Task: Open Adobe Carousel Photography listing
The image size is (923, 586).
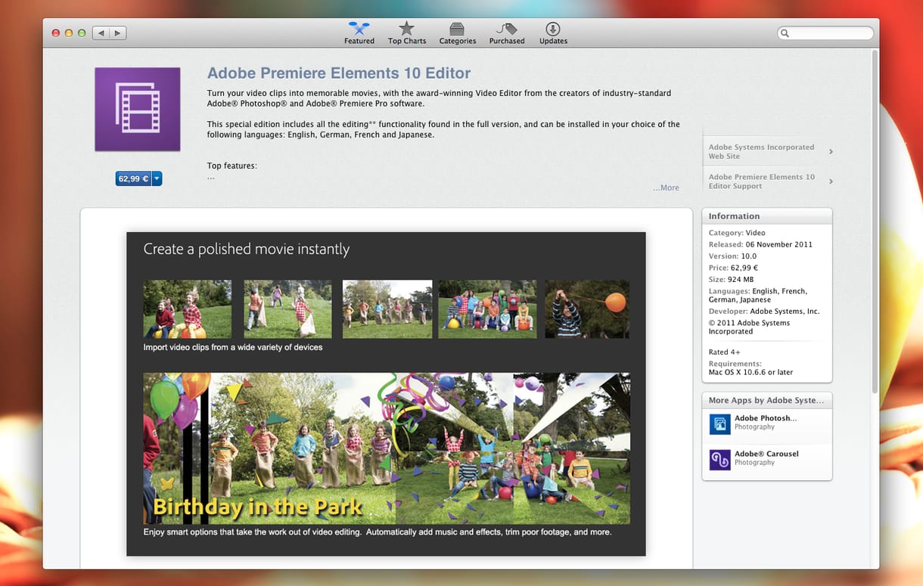Action: coord(767,459)
